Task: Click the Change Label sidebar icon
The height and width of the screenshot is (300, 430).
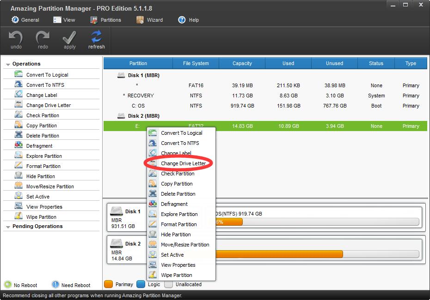Action: [18, 94]
